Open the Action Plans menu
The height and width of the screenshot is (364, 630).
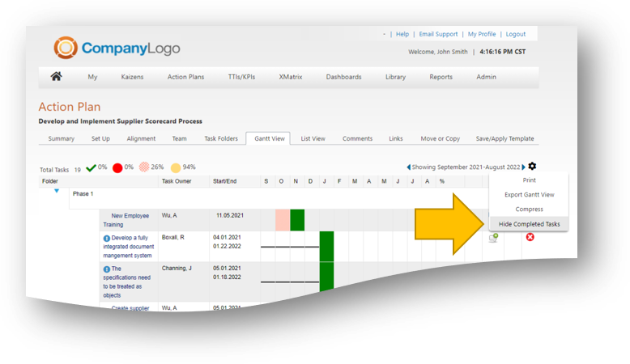click(x=185, y=77)
